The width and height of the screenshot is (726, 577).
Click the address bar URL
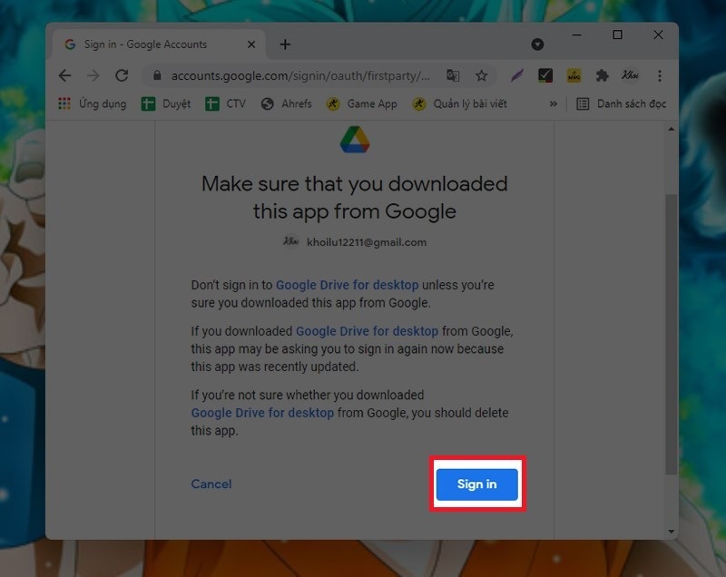click(300, 75)
